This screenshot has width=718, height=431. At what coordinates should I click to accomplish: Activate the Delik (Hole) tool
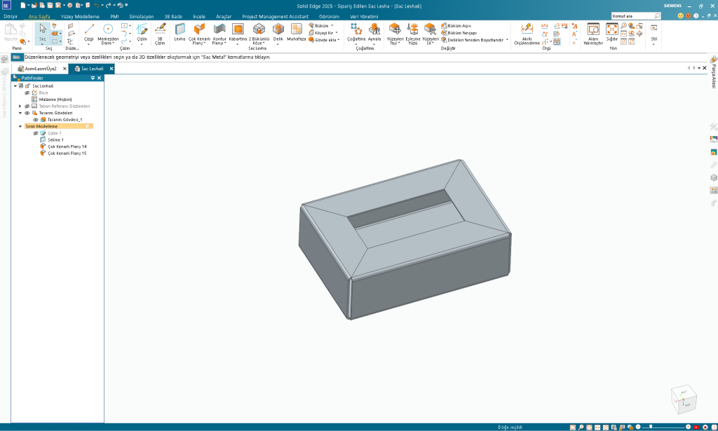278,32
